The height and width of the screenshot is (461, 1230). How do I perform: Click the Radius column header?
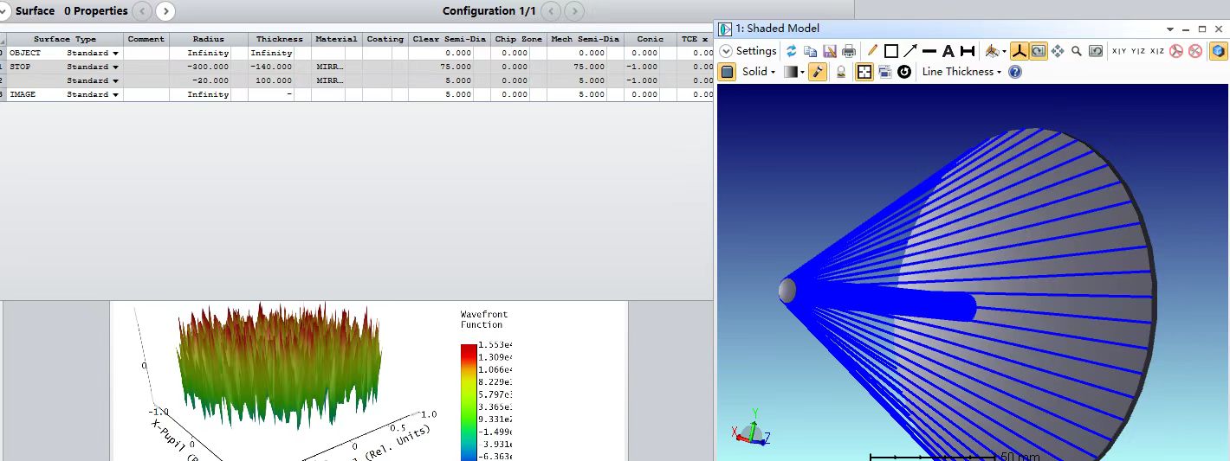208,39
